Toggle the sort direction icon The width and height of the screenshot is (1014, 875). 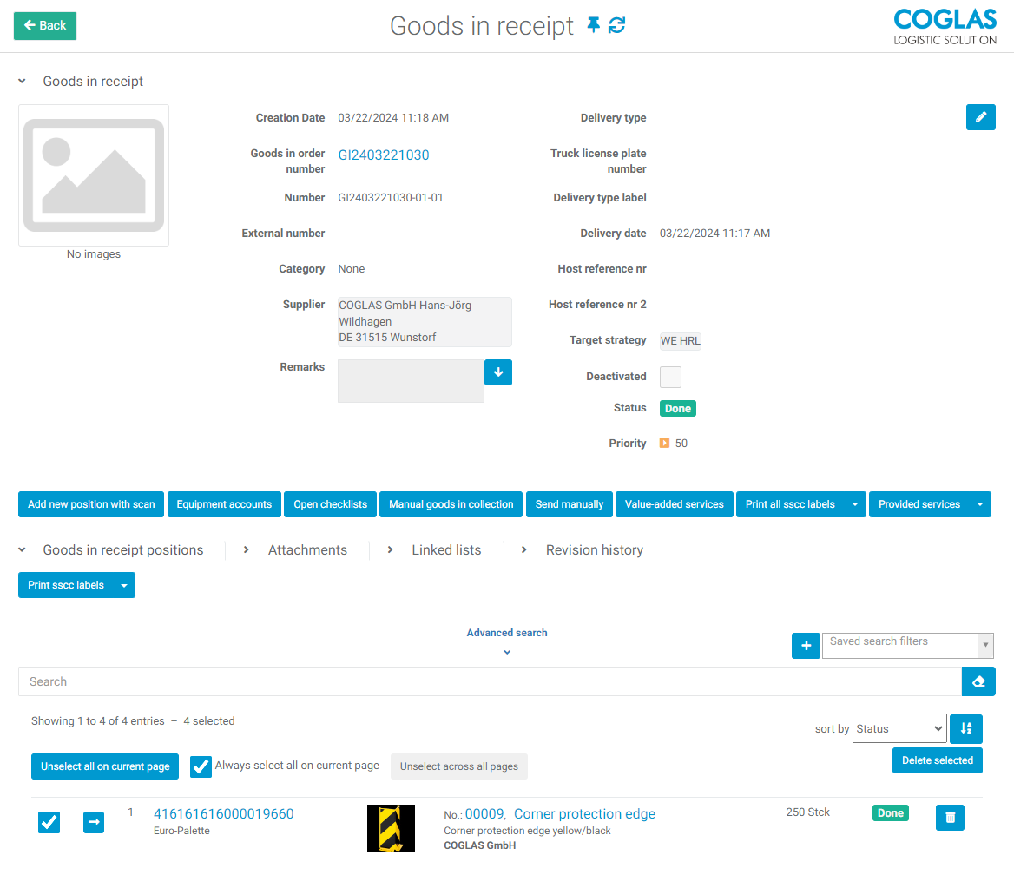[x=966, y=729]
